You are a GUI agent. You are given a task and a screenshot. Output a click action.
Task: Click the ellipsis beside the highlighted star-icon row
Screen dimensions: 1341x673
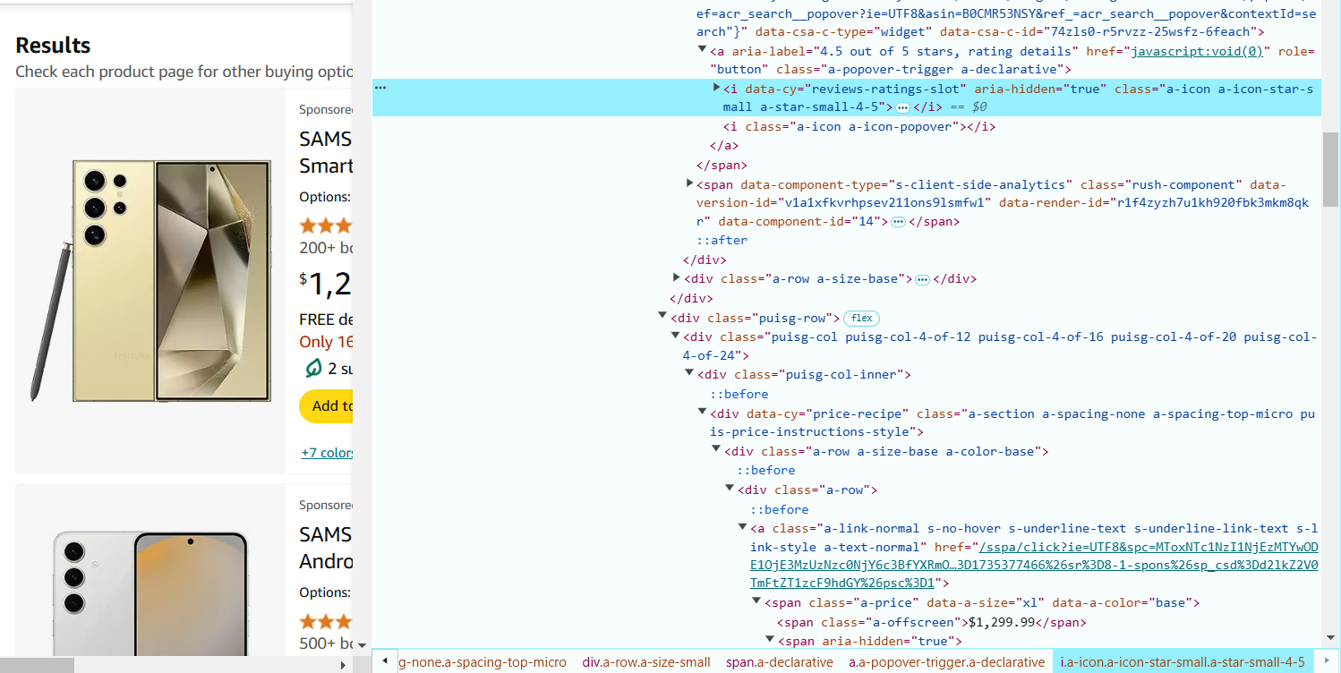click(380, 88)
